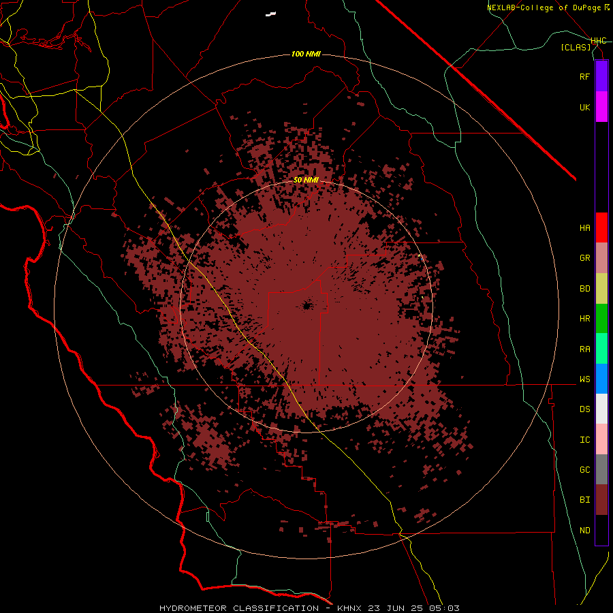Click the HR legend label

[584, 319]
